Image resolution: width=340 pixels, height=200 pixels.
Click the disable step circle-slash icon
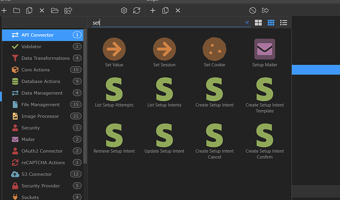[x=253, y=10]
